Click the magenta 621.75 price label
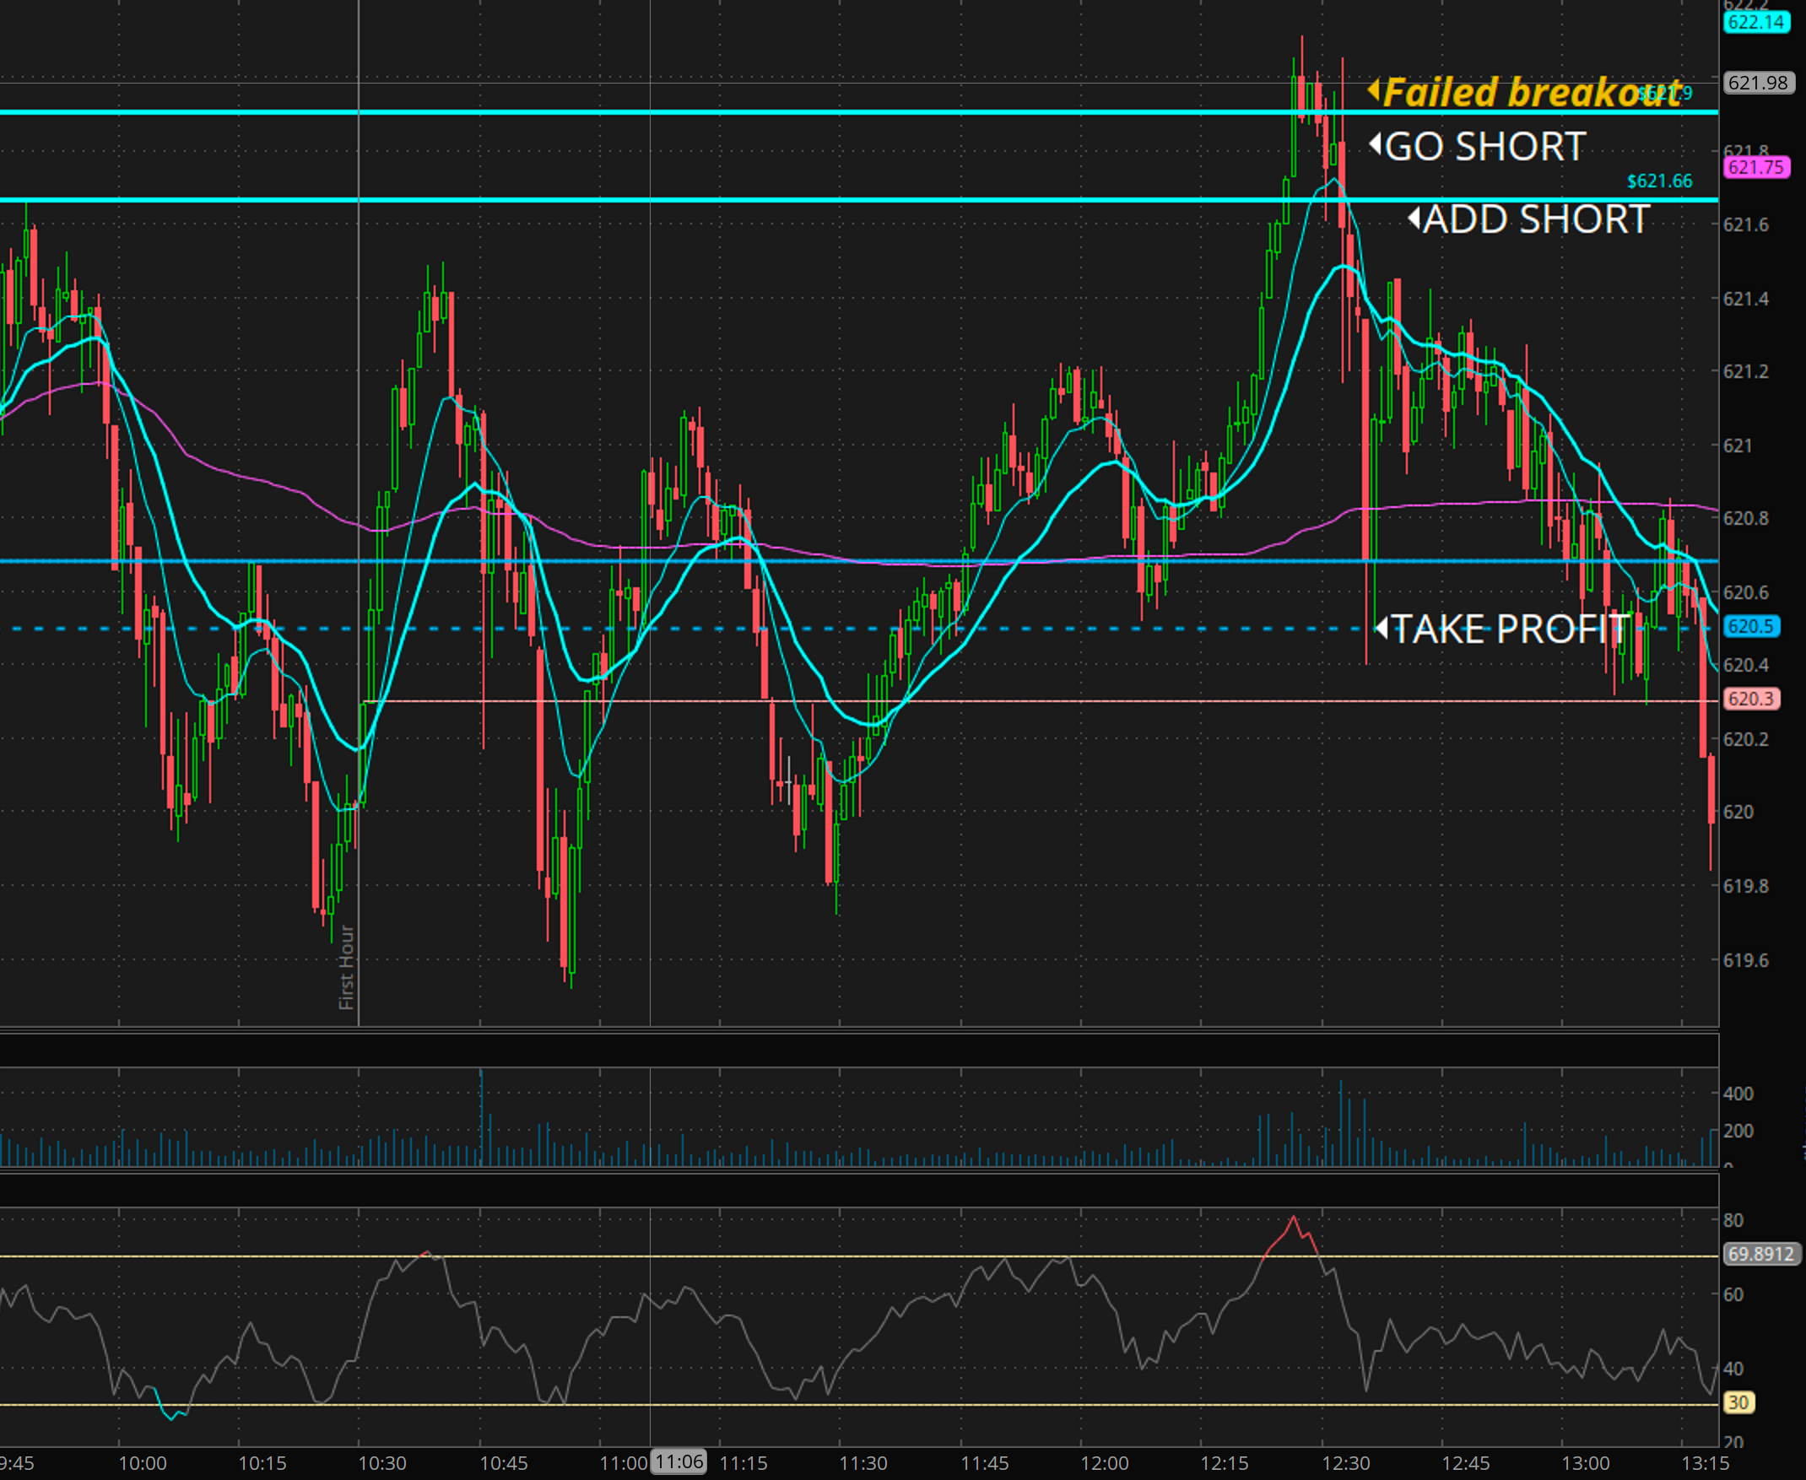Viewport: 1806px width, 1480px height. coord(1755,167)
